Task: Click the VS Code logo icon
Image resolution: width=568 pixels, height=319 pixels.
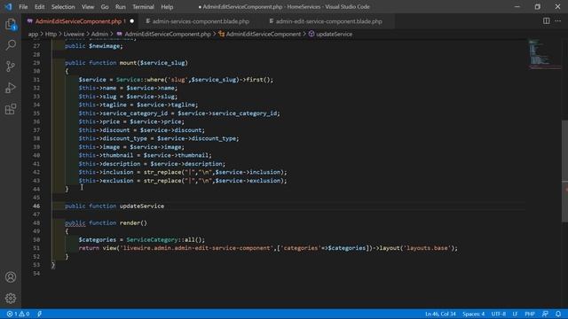Action: pyautogui.click(x=8, y=6)
